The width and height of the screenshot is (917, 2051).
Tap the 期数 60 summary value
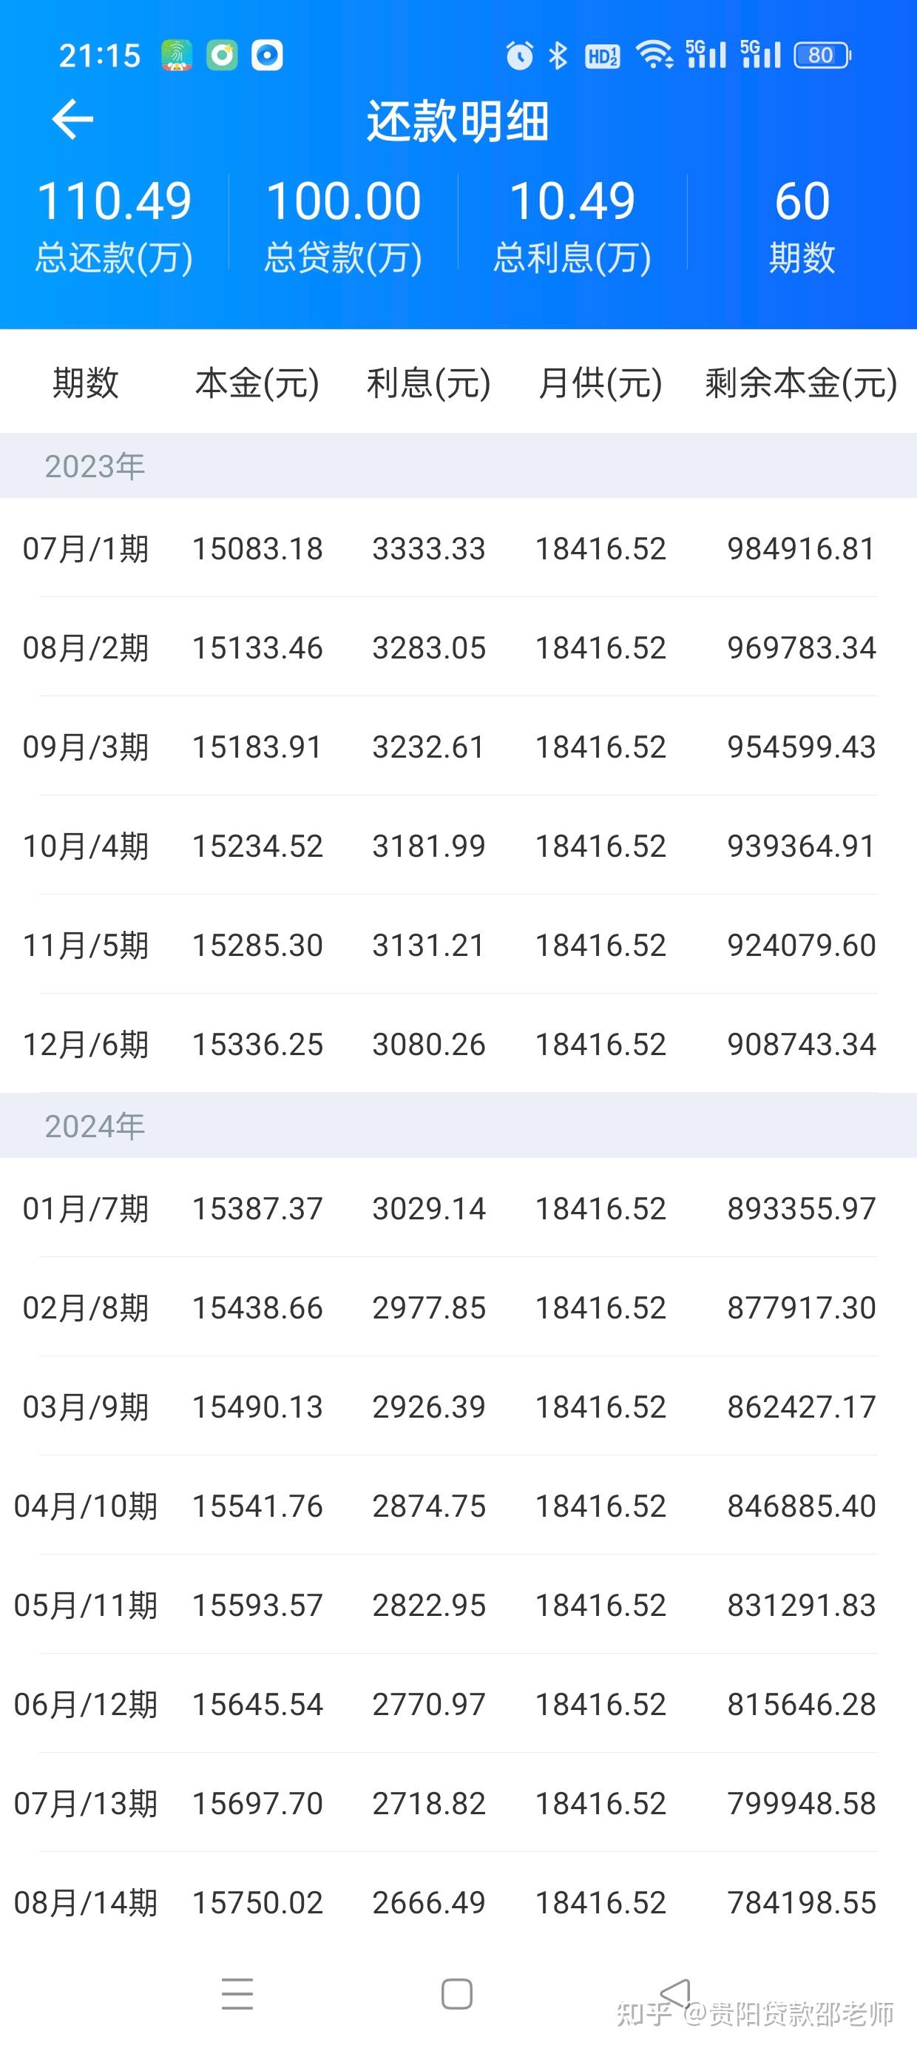point(802,201)
